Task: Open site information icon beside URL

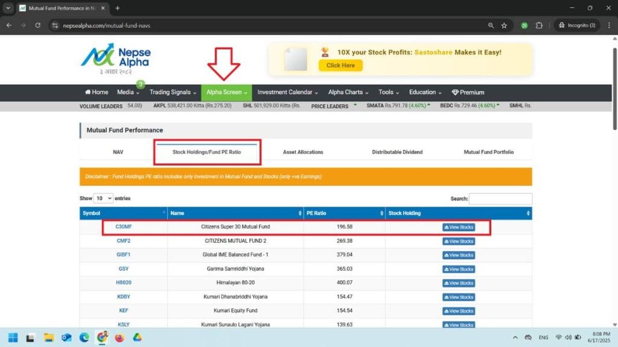Action: (x=55, y=25)
